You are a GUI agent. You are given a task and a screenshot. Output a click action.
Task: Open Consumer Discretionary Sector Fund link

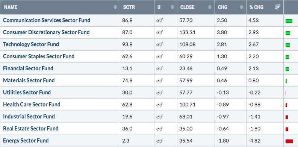46,32
